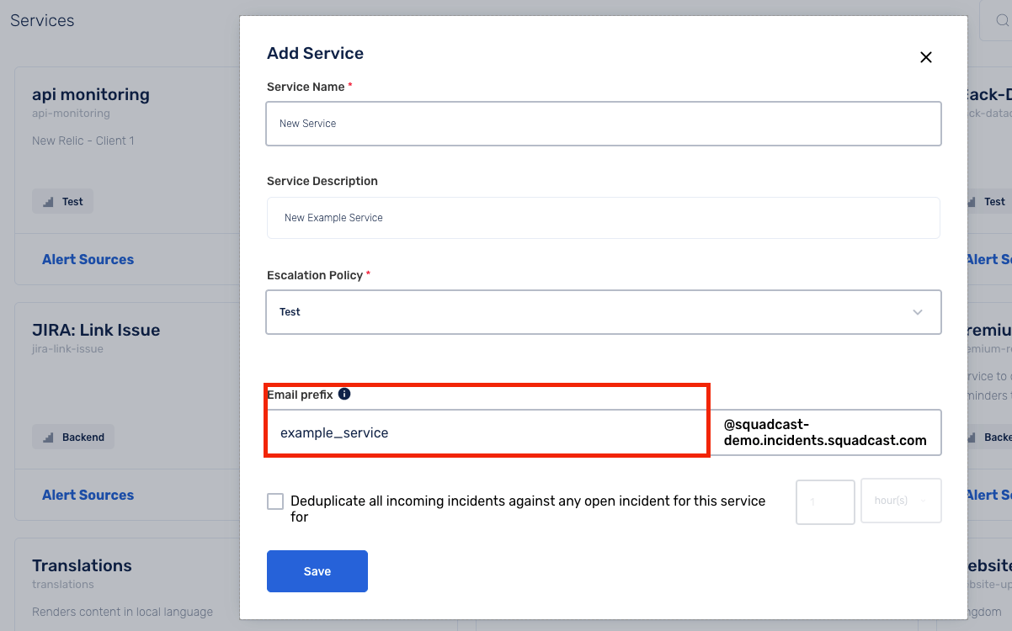1012x631 pixels.
Task: Close the Add Service dialog
Action: click(x=926, y=57)
